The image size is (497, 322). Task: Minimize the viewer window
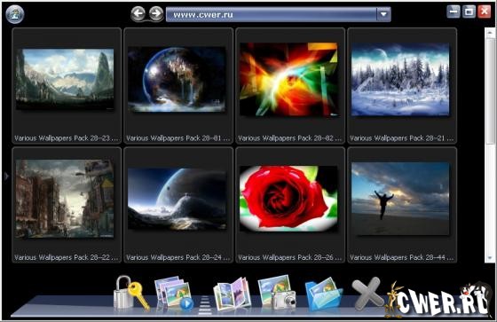[x=454, y=12]
